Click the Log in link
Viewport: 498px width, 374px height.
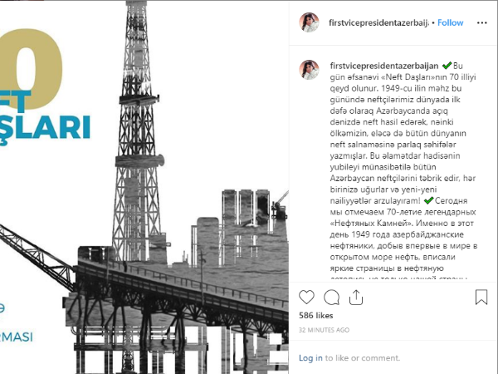click(310, 358)
